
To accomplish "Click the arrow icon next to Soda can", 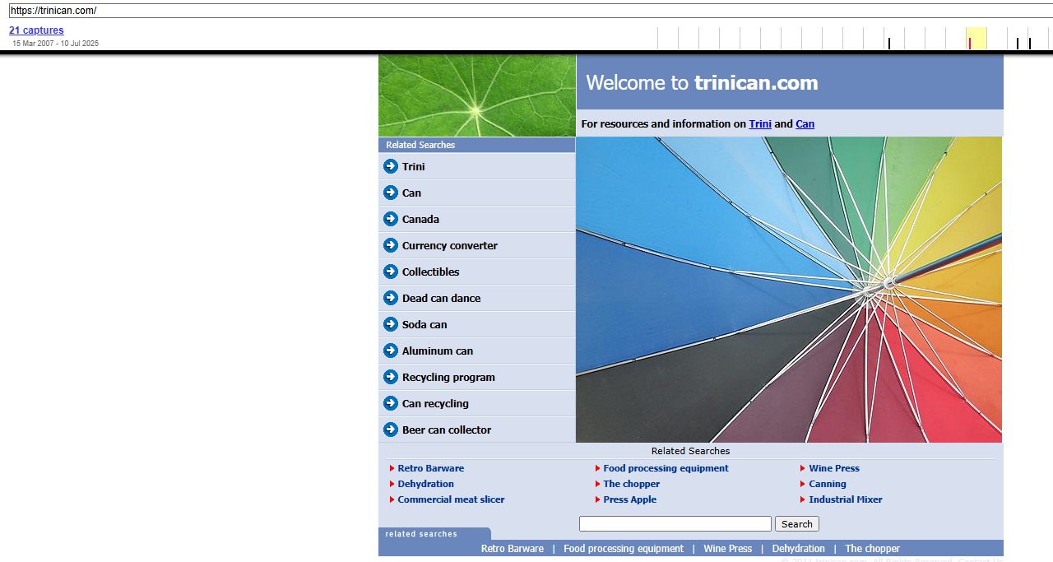I will click(390, 324).
